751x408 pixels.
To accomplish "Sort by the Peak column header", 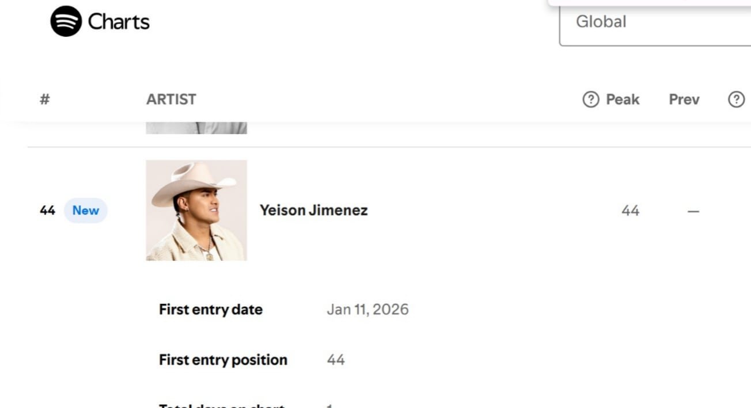I will pos(624,99).
